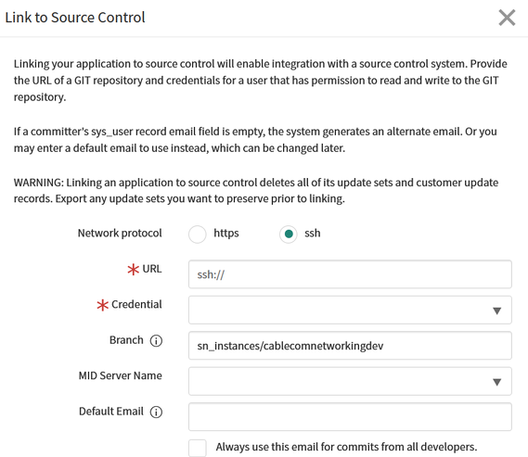Click the Branch input with sn_instances value

pyautogui.click(x=350, y=346)
